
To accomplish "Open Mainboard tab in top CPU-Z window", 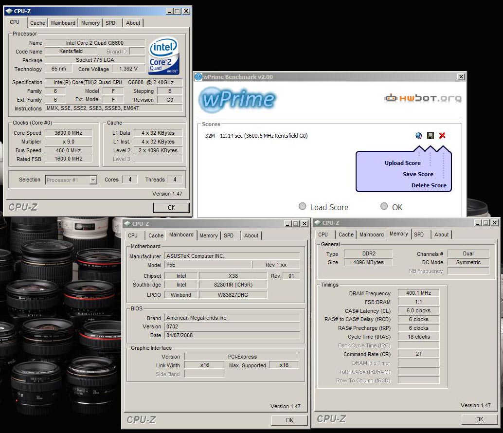I will pyautogui.click(x=63, y=23).
